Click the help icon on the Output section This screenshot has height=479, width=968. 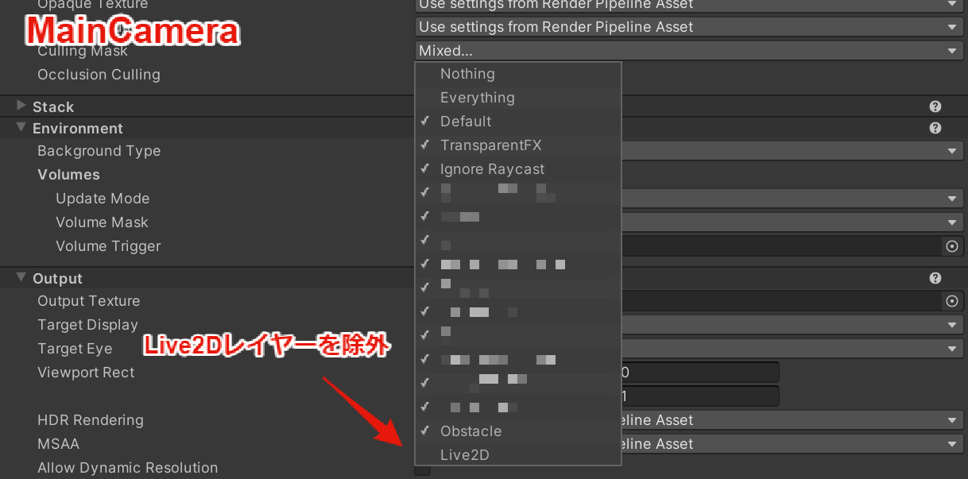tap(935, 277)
